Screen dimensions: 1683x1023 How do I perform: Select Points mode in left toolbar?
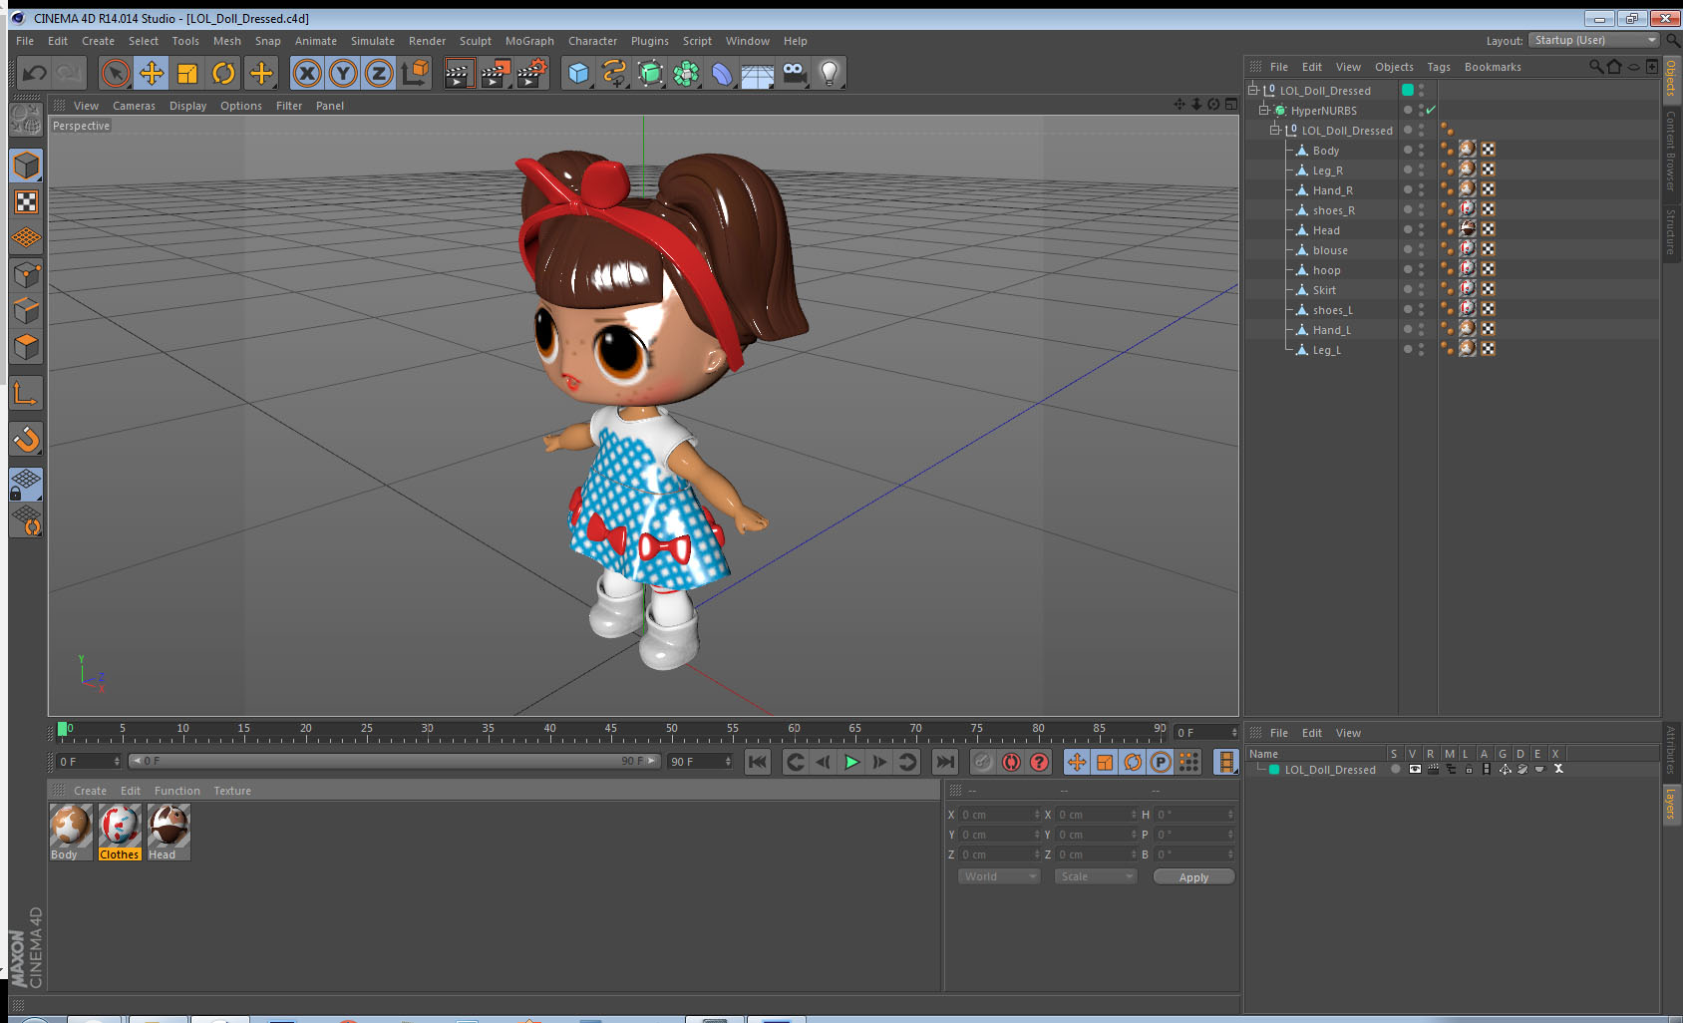pos(26,275)
